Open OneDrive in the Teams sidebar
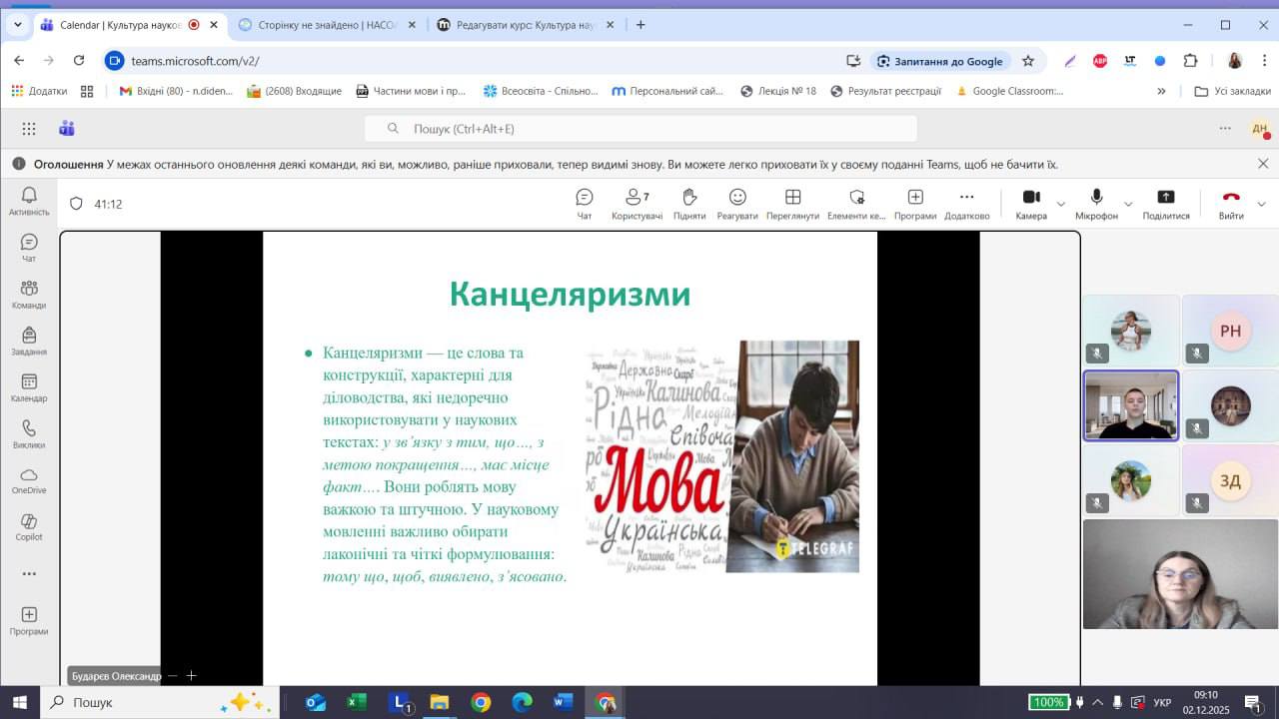This screenshot has height=719, width=1279. point(29,480)
